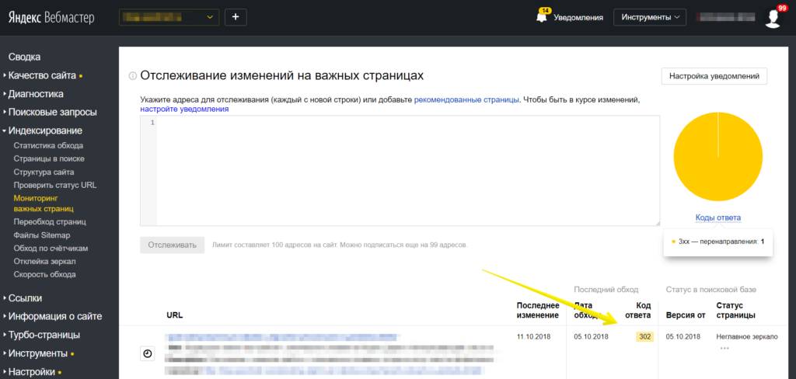Open the notifications bell icon
This screenshot has height=379, width=796.
542,16
